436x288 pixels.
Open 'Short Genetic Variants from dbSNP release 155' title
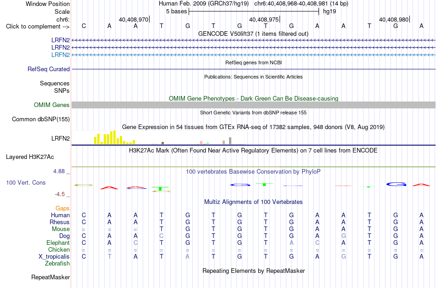253,113
